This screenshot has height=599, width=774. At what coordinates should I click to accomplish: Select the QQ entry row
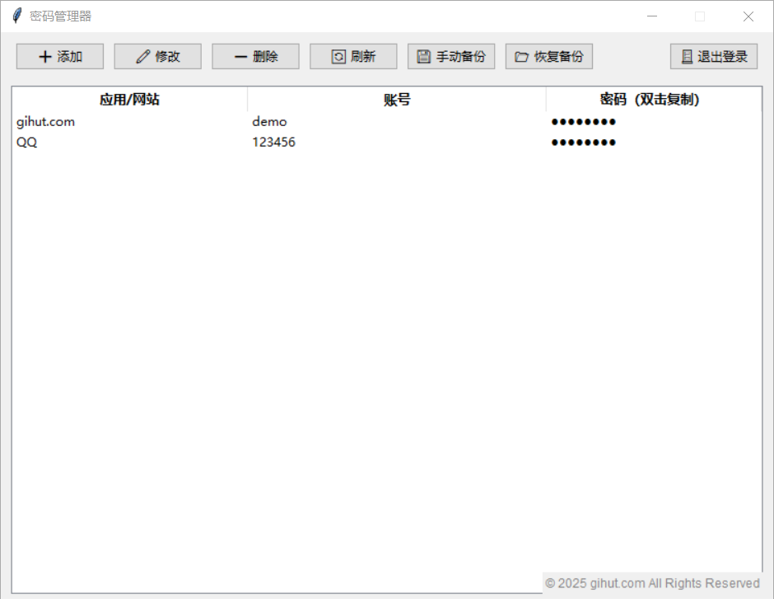click(x=27, y=143)
